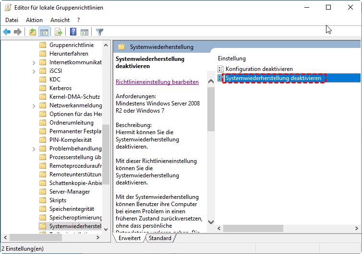Click the Kerberos folder icon
The width and height of the screenshot is (362, 254).
43,88
